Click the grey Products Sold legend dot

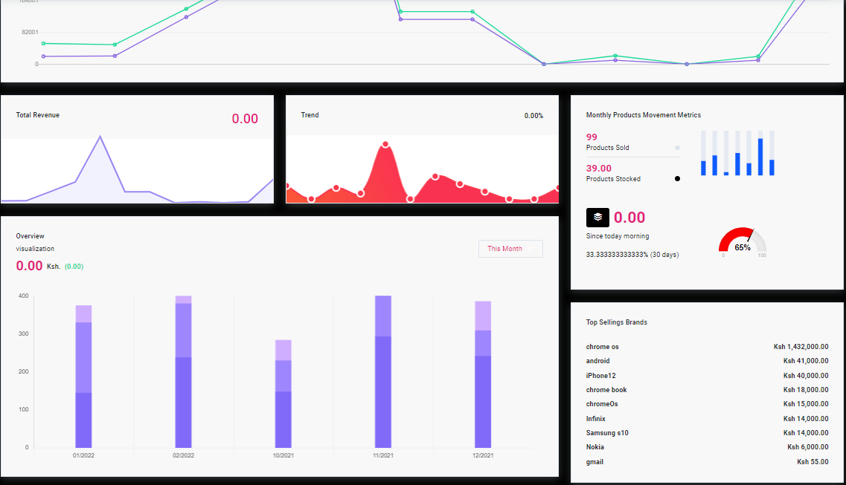click(x=677, y=148)
